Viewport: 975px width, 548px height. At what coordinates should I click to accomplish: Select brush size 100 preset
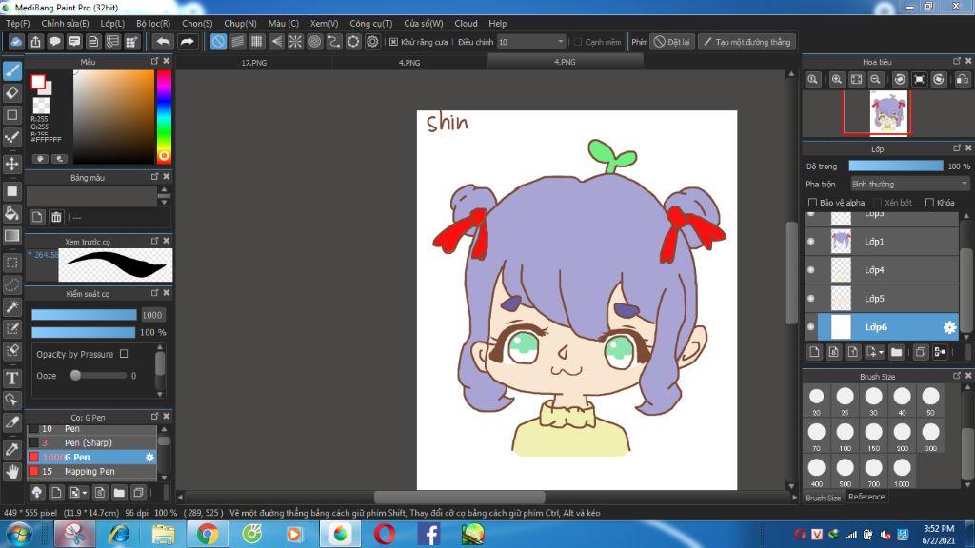[x=846, y=437]
